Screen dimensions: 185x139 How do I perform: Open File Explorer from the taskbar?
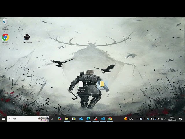(x=67, y=119)
